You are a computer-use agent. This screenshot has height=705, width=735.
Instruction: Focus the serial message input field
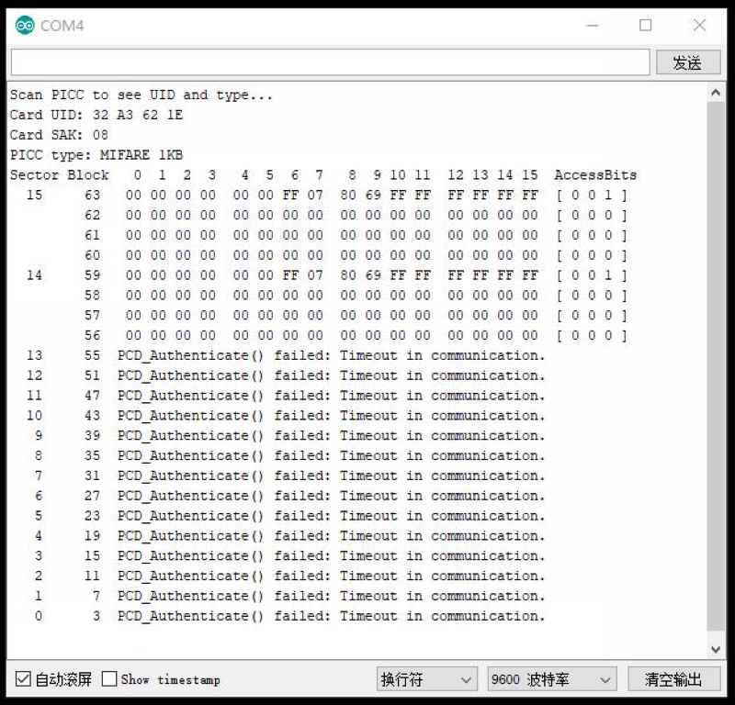point(330,62)
